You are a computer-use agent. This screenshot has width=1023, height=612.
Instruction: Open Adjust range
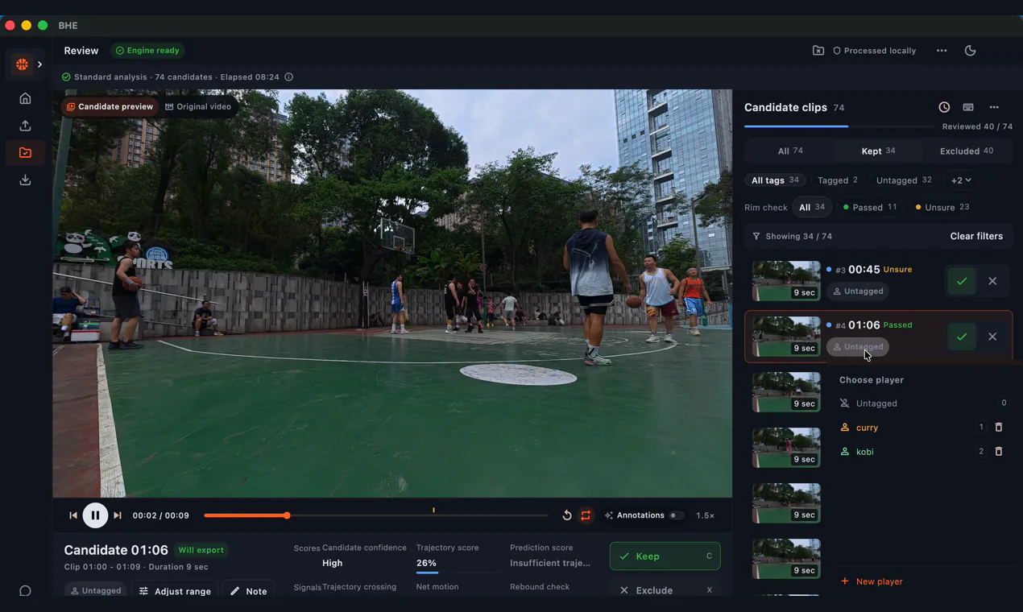[x=175, y=591]
